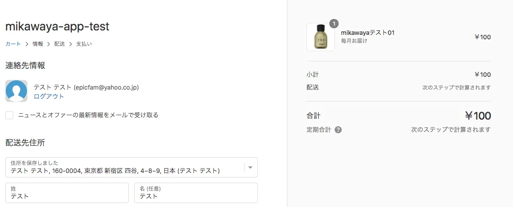Click the mikawayaテスト01 product bottle thumbnail
Image resolution: width=513 pixels, height=207 pixels.
pyautogui.click(x=320, y=37)
